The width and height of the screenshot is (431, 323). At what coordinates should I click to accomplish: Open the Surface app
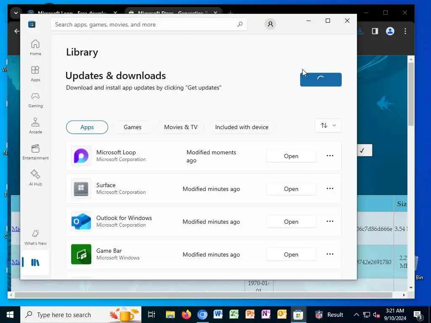(291, 189)
